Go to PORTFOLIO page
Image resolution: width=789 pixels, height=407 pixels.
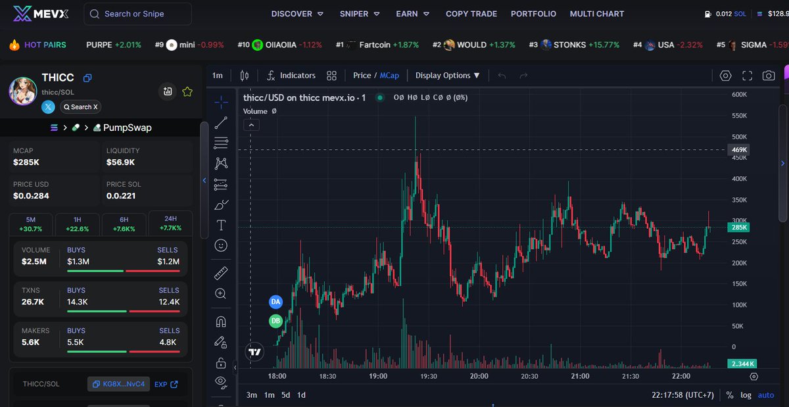pyautogui.click(x=533, y=14)
